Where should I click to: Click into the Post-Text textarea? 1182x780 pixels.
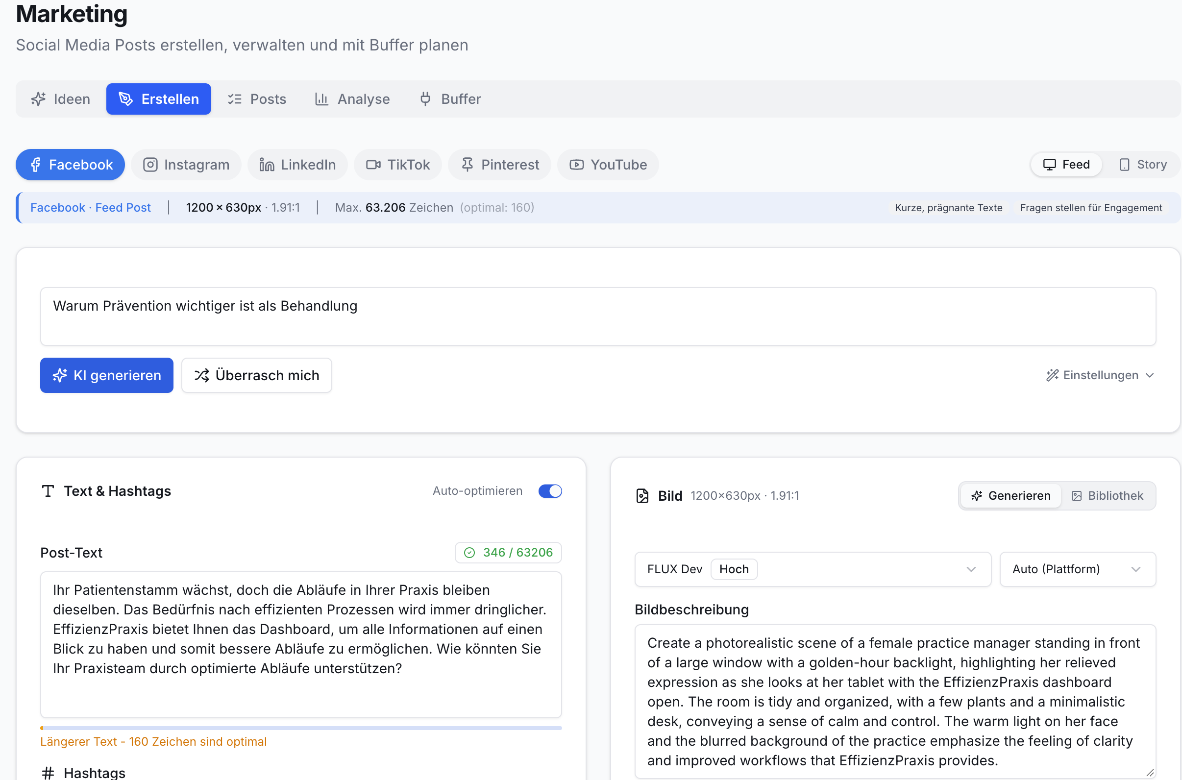tap(301, 645)
